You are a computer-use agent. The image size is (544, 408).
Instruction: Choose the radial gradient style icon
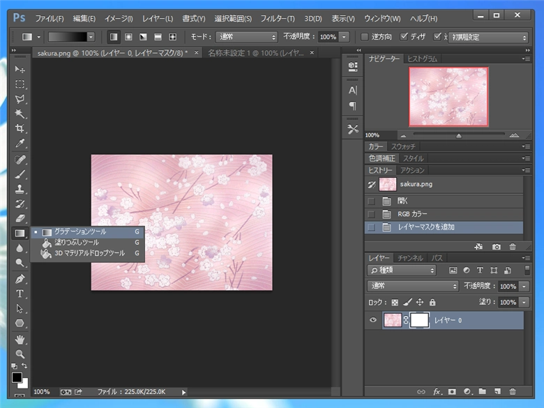[x=128, y=37]
